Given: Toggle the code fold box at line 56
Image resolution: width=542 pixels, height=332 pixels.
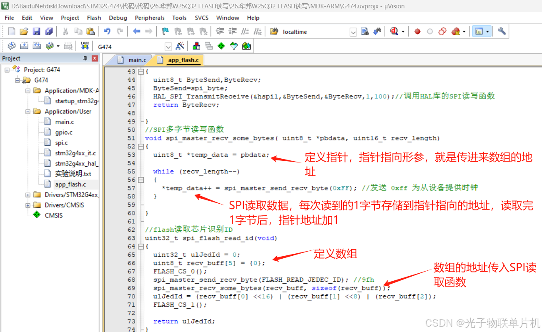Looking at the screenshot, I should click(141, 180).
